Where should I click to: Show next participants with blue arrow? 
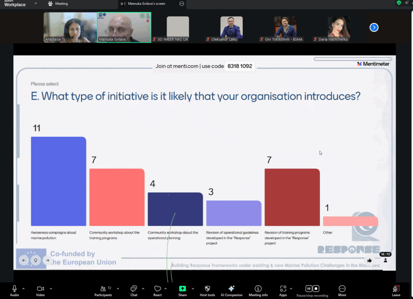(x=374, y=27)
